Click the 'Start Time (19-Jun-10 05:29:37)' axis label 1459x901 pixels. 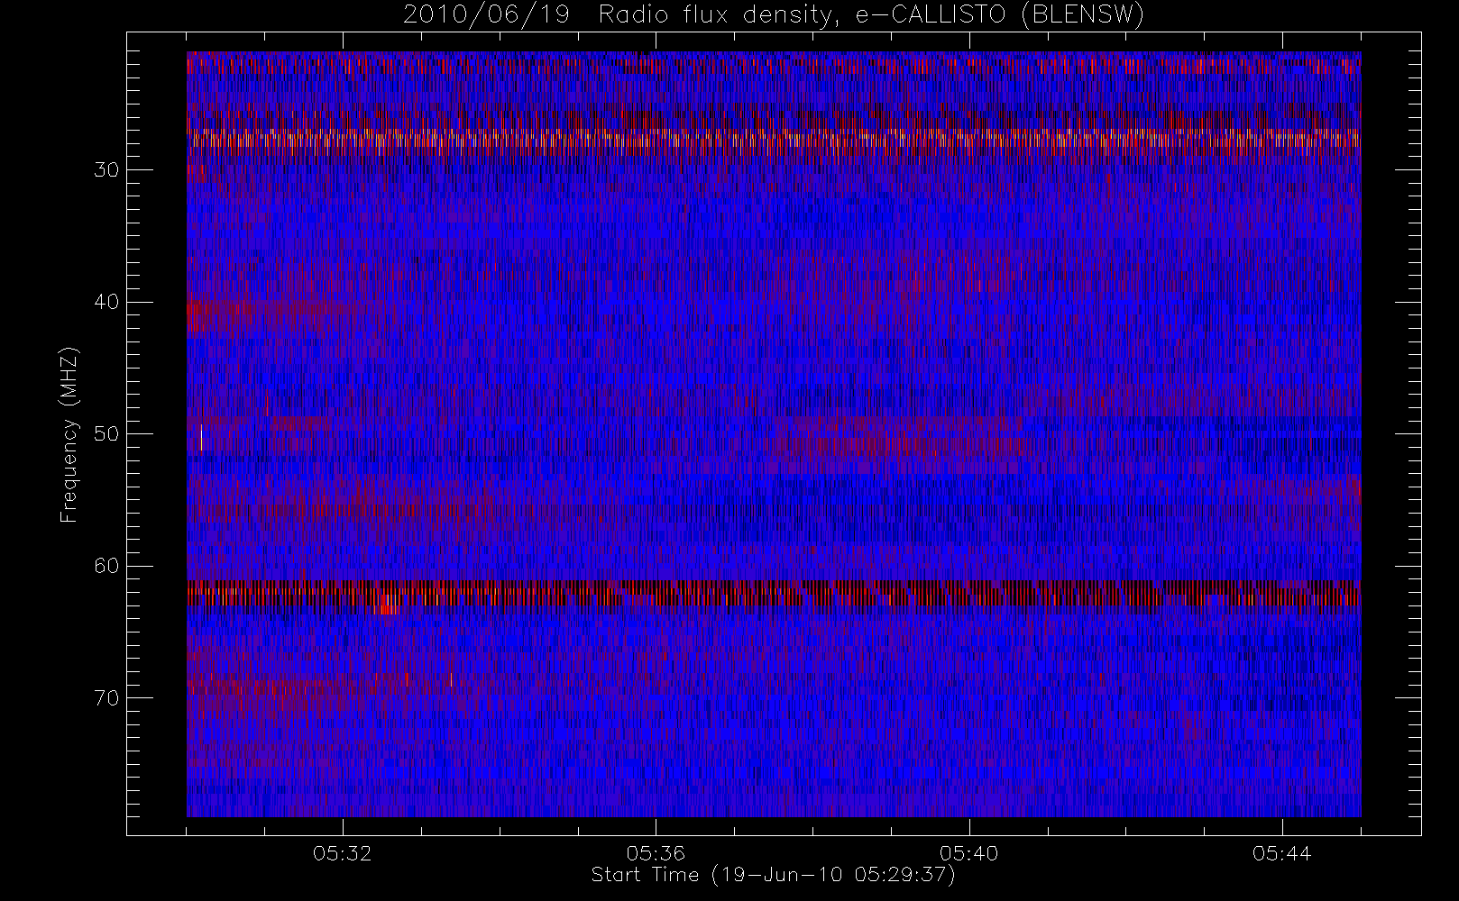point(774,874)
